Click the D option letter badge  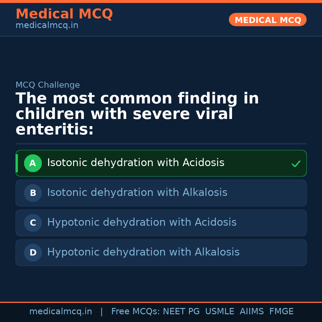[x=33, y=253]
